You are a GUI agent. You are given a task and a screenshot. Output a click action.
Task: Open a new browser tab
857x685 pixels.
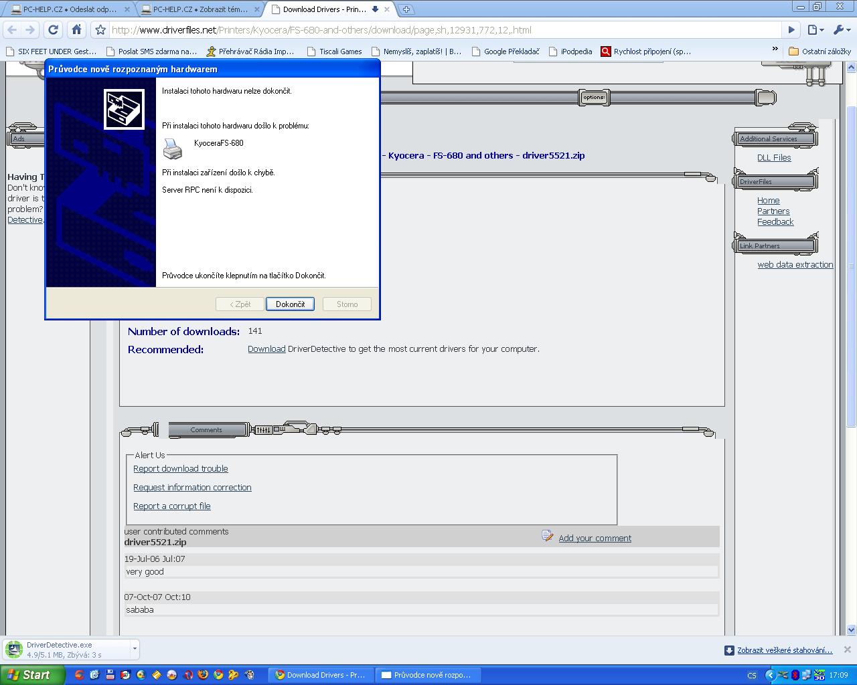(x=406, y=9)
